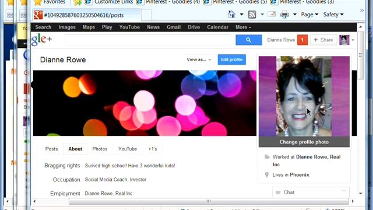Click Change profile photo

[x=304, y=142]
